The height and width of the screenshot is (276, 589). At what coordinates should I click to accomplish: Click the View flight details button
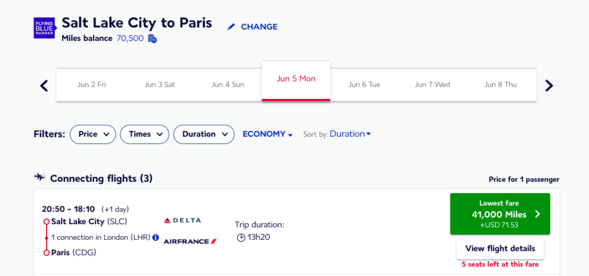click(500, 249)
